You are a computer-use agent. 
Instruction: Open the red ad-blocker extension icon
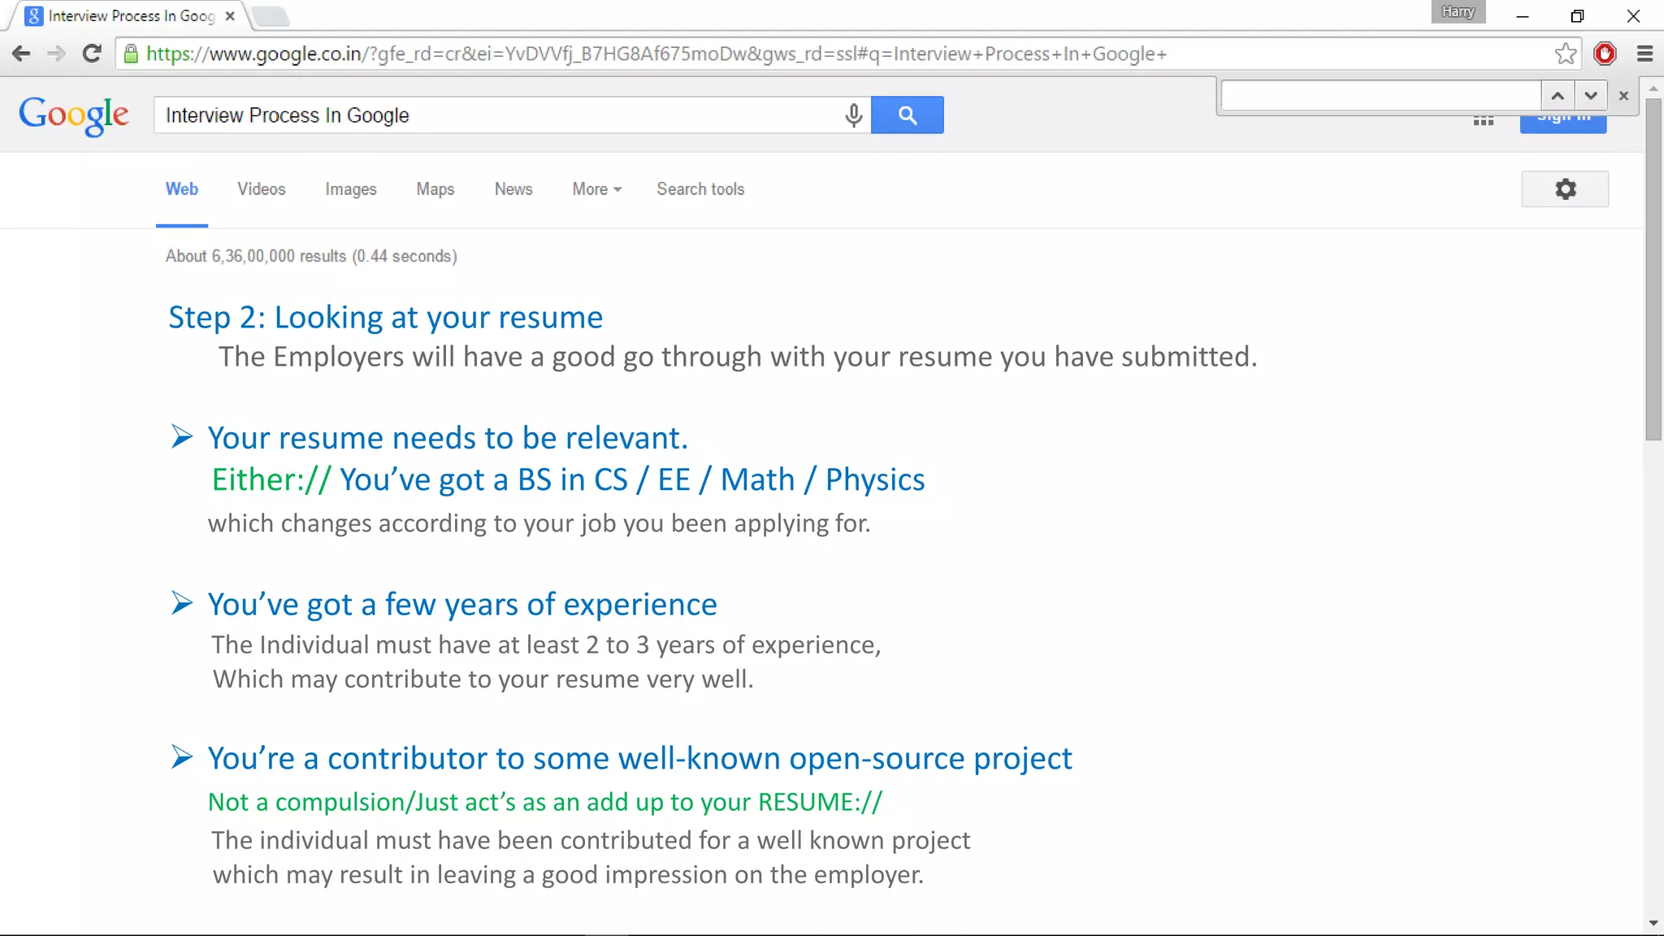[x=1605, y=54]
